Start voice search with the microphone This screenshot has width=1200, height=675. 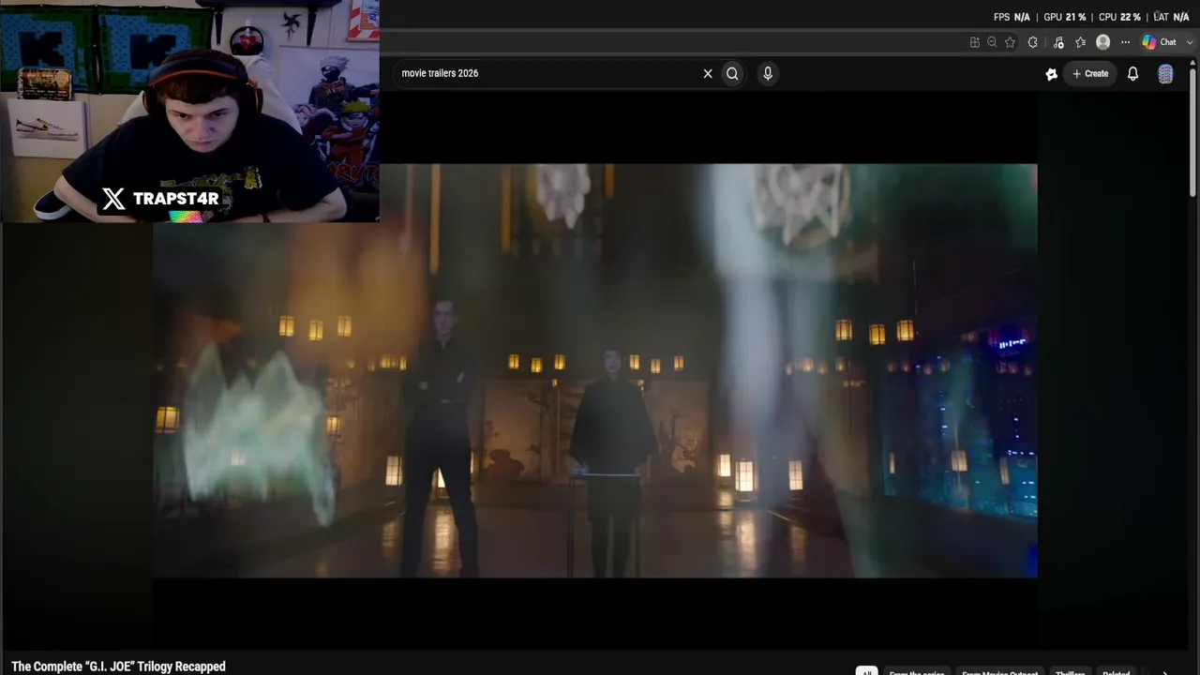pos(768,73)
